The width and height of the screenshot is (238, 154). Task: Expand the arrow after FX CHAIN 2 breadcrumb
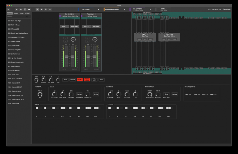(150, 9)
